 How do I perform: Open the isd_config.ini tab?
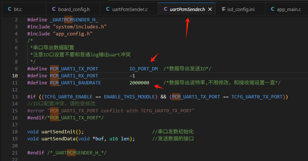(x=240, y=9)
